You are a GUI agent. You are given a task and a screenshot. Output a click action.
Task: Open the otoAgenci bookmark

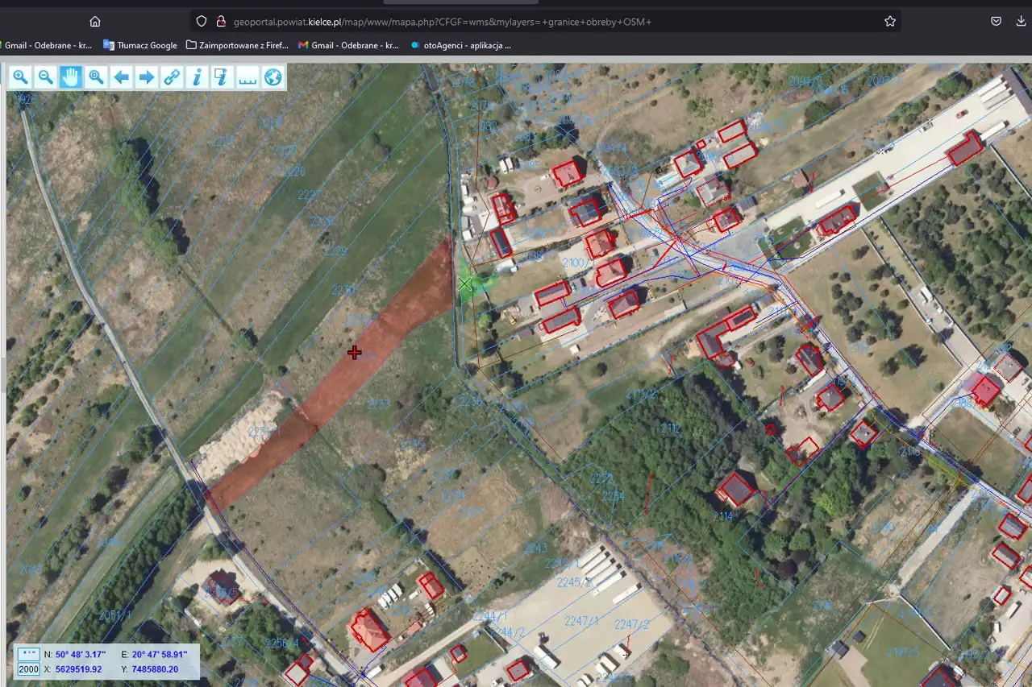point(461,45)
